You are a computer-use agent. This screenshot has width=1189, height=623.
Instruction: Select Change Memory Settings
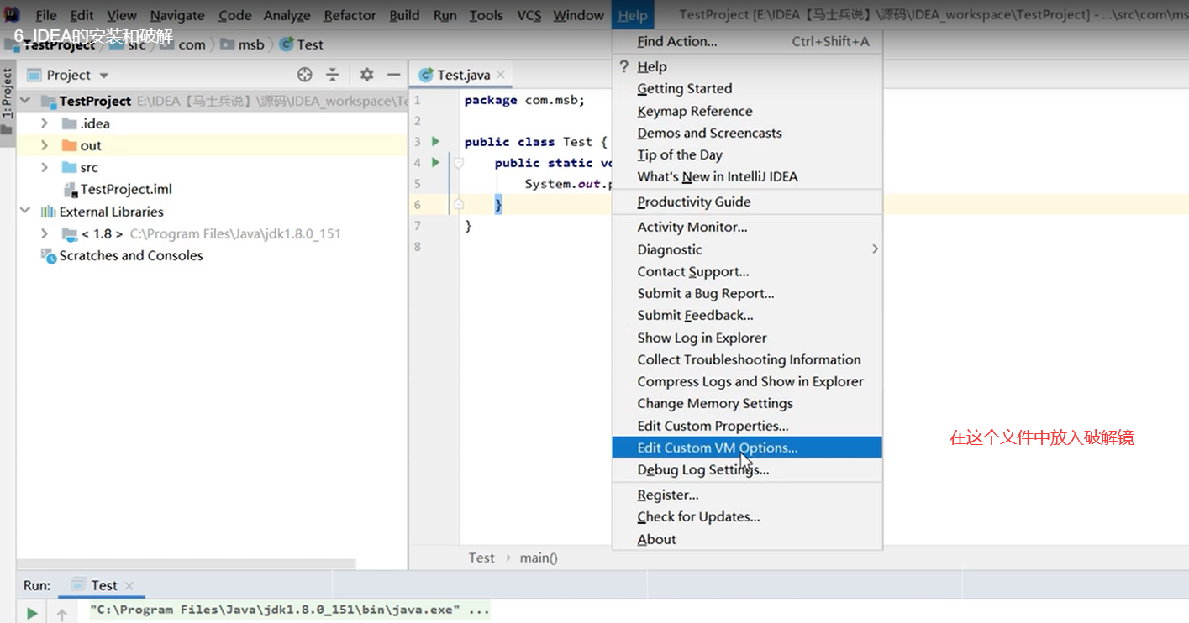747,403
